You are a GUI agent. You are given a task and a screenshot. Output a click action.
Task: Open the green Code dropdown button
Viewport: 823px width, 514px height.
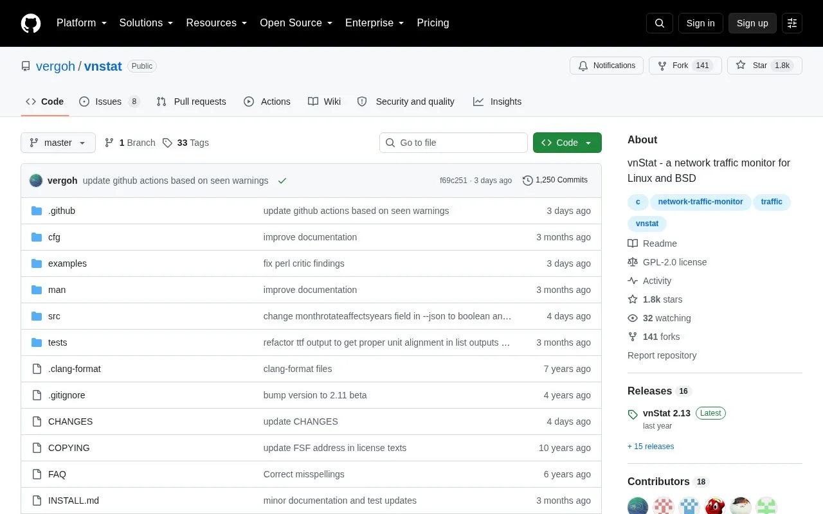[567, 143]
